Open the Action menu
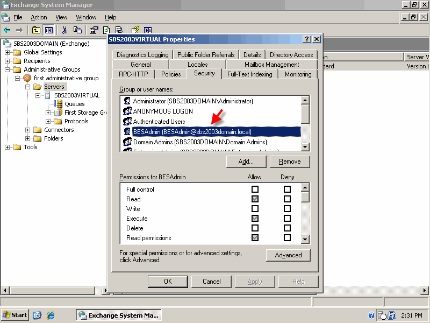430x323 pixels. click(x=39, y=17)
